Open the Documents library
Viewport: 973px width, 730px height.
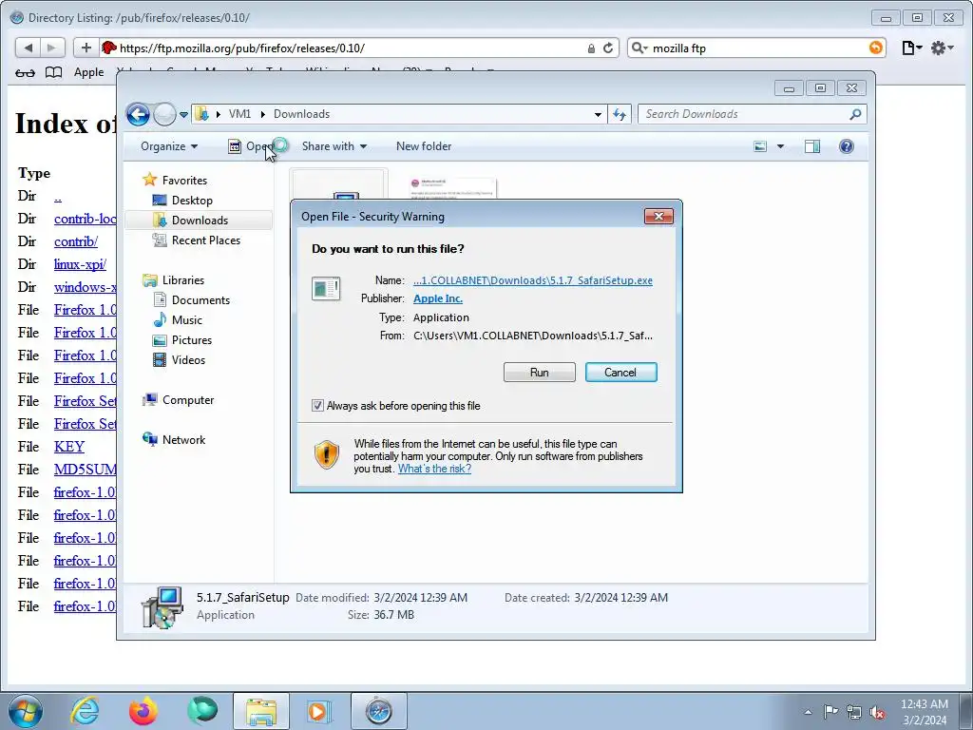[x=200, y=299]
